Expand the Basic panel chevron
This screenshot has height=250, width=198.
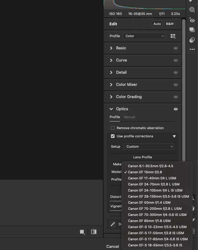click(111, 48)
